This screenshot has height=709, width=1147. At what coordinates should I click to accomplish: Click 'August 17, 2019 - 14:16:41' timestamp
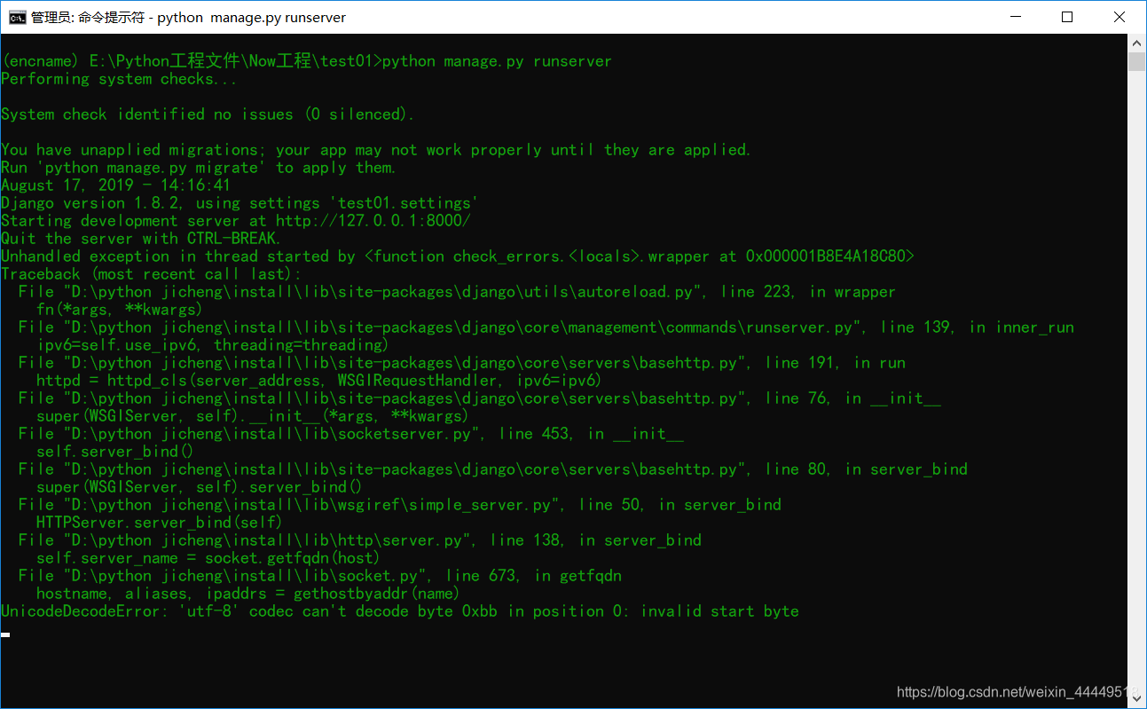[116, 185]
